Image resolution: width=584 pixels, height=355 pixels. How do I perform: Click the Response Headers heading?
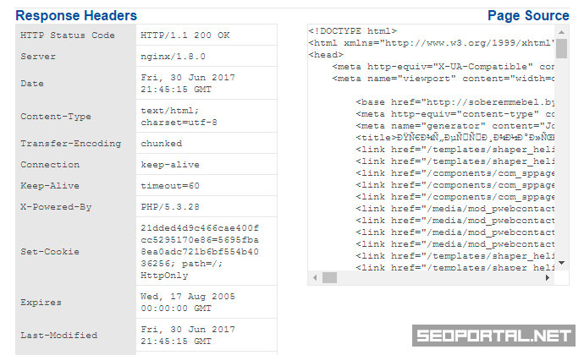(76, 16)
